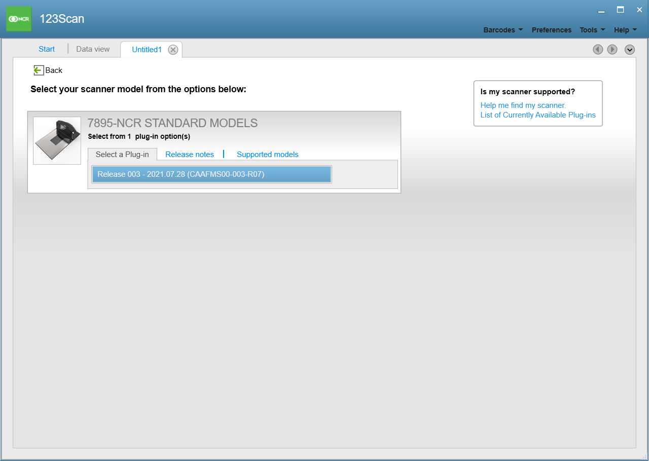Switch to the Data view tab
Viewport: 649px width, 461px height.
coord(93,49)
